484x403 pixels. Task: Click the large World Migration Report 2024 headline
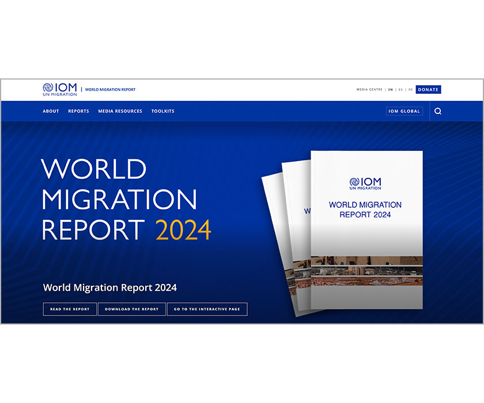pos(126,199)
